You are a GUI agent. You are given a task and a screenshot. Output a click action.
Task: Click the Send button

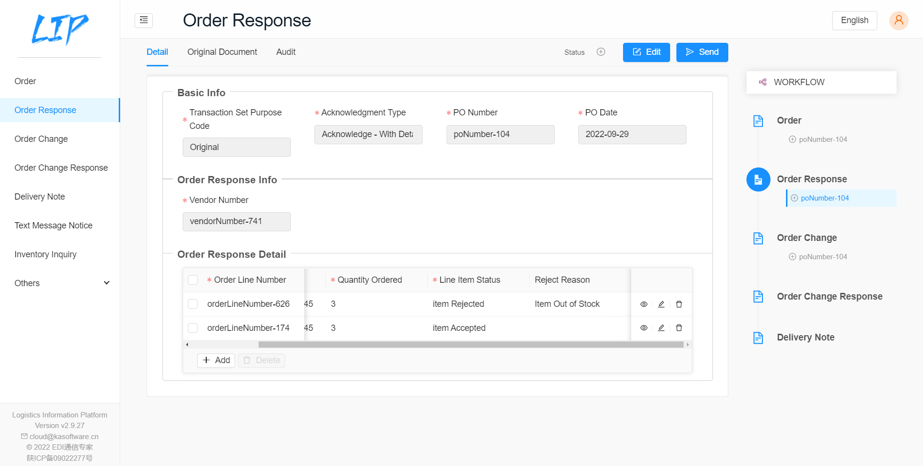click(702, 52)
